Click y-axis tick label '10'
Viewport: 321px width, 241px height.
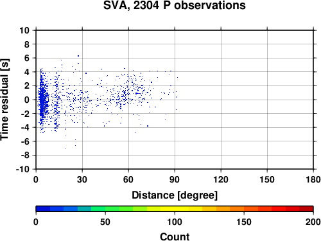(24, 30)
